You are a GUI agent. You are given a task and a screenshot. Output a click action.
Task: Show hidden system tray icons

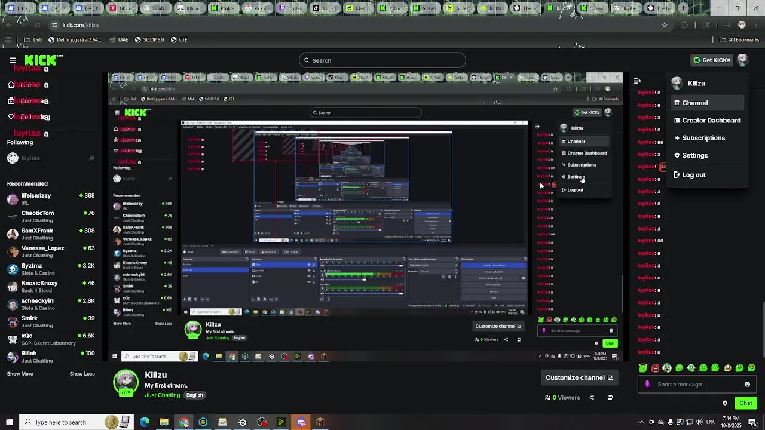pos(641,422)
